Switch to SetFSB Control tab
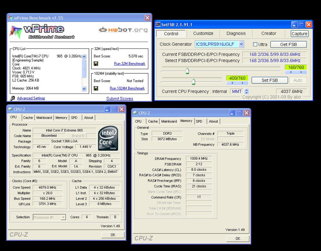This screenshot has height=251, width=321. [x=171, y=34]
